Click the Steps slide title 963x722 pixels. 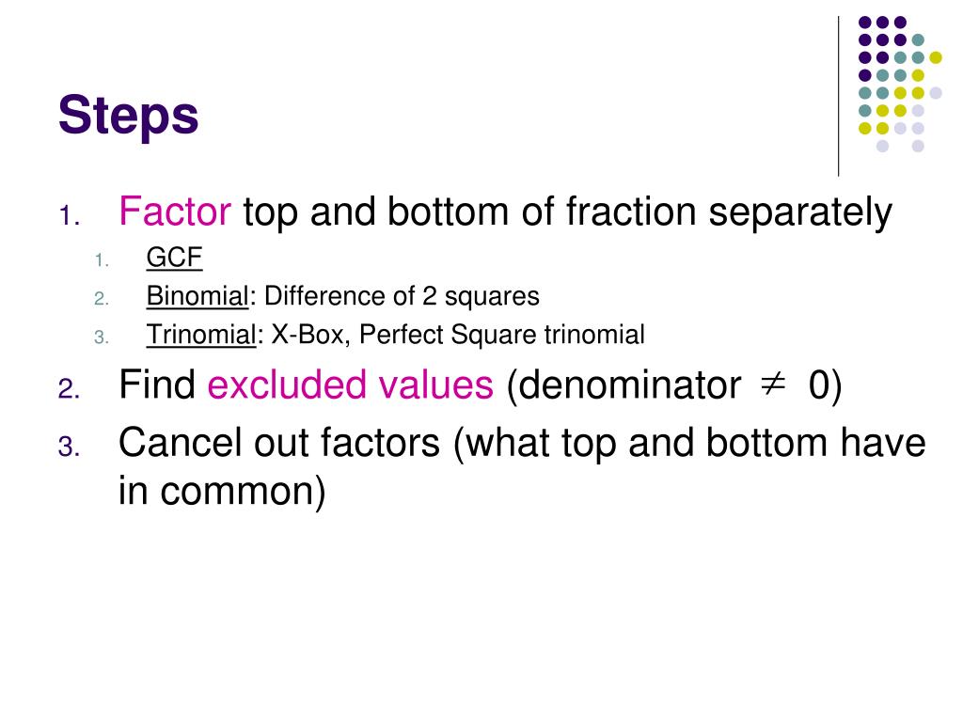click(x=128, y=117)
